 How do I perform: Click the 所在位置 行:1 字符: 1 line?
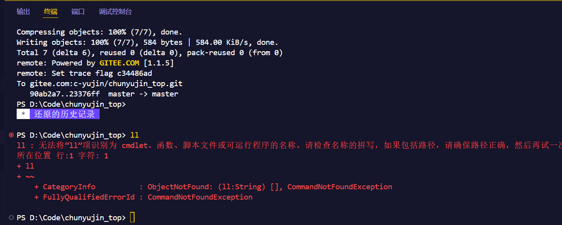tap(63, 156)
